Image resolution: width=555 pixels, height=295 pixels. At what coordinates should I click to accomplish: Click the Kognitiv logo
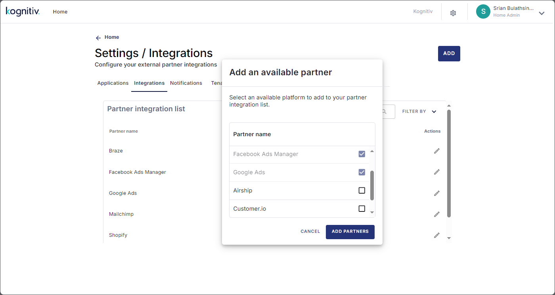pos(23,11)
